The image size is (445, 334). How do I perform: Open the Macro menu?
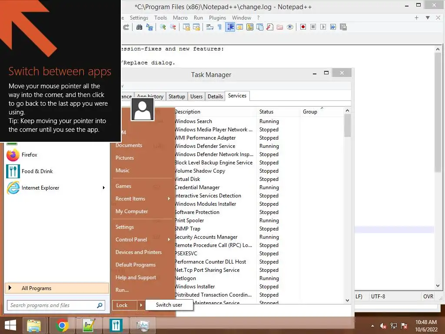tap(180, 17)
